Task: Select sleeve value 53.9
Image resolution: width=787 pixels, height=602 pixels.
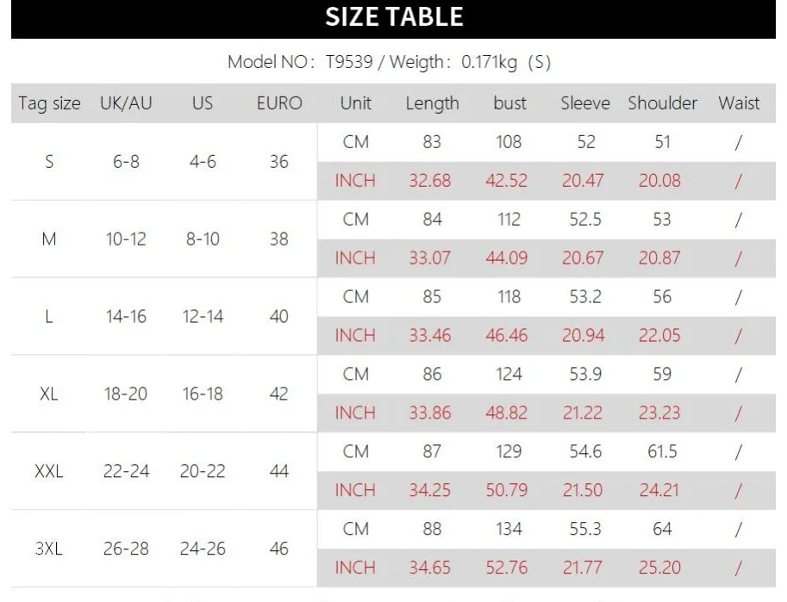Action: point(585,374)
